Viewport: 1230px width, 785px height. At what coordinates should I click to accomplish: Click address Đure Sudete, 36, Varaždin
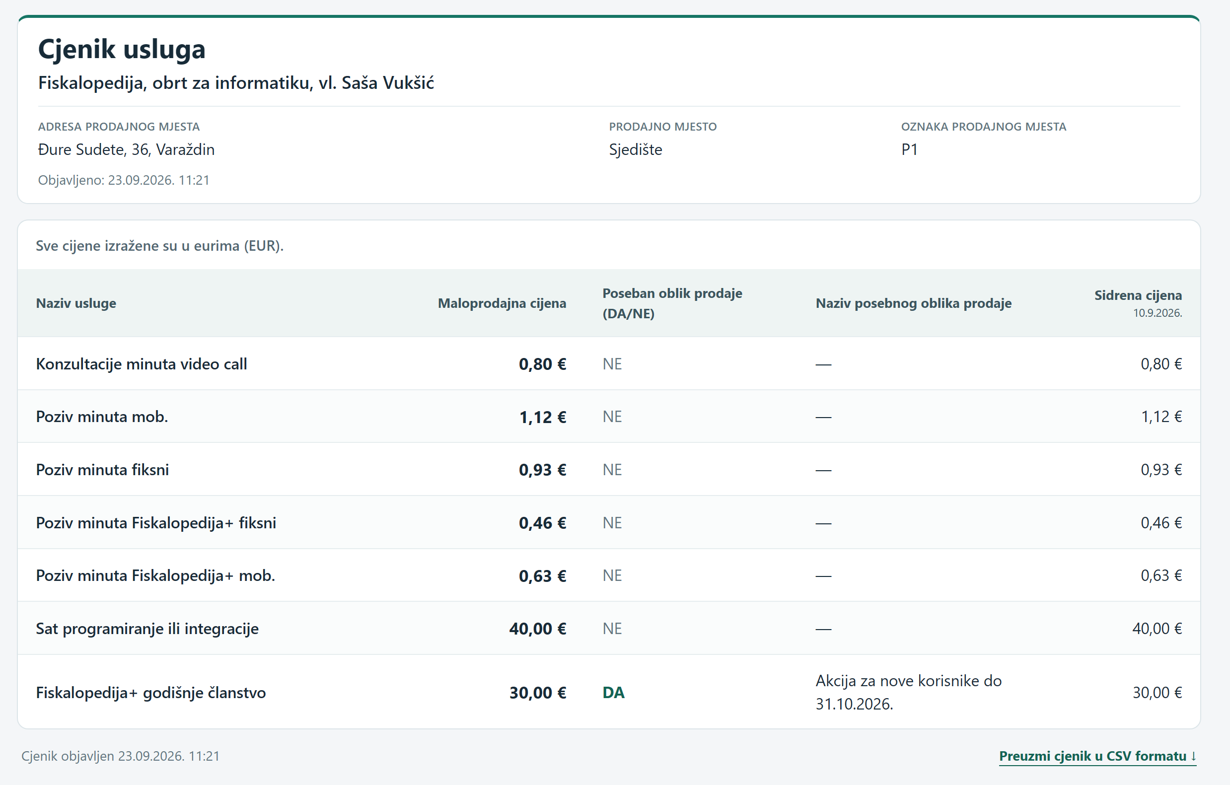(126, 149)
